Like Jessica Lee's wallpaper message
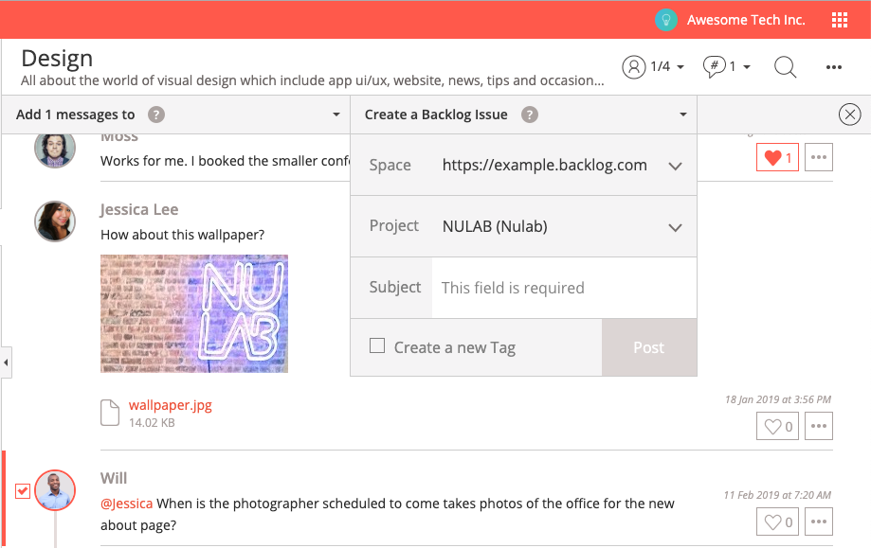The image size is (871, 548). tap(777, 426)
